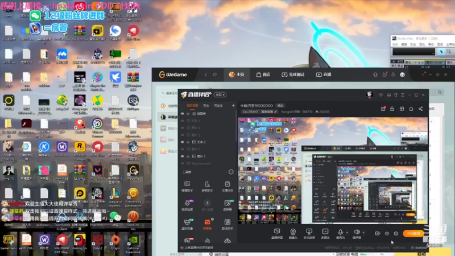Viewport: 455px width, 256px height.
Task: Collapse the 工具箱 toolbox section
Action: point(231,172)
